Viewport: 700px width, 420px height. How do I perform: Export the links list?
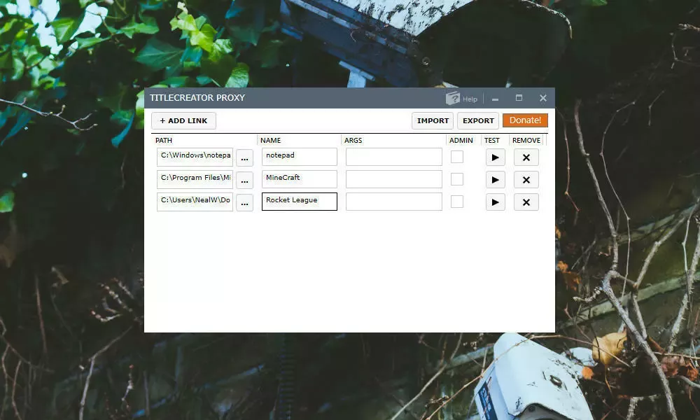point(478,121)
